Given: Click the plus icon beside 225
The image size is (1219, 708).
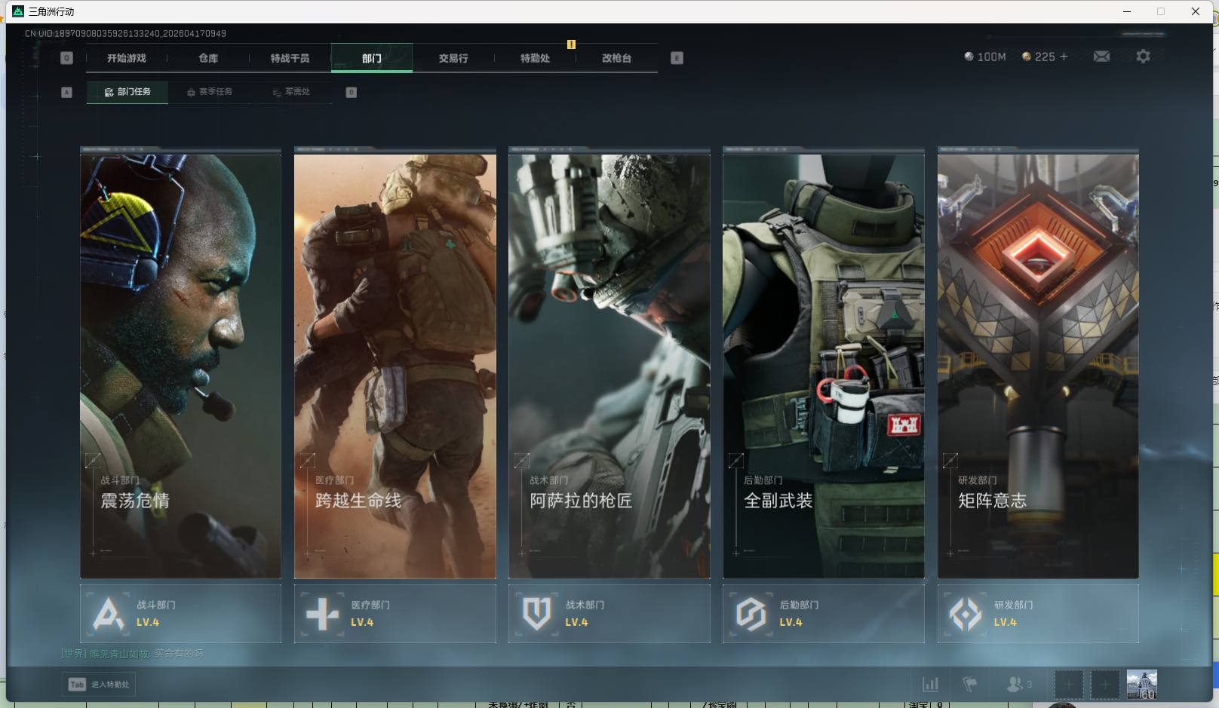Looking at the screenshot, I should pyautogui.click(x=1064, y=57).
